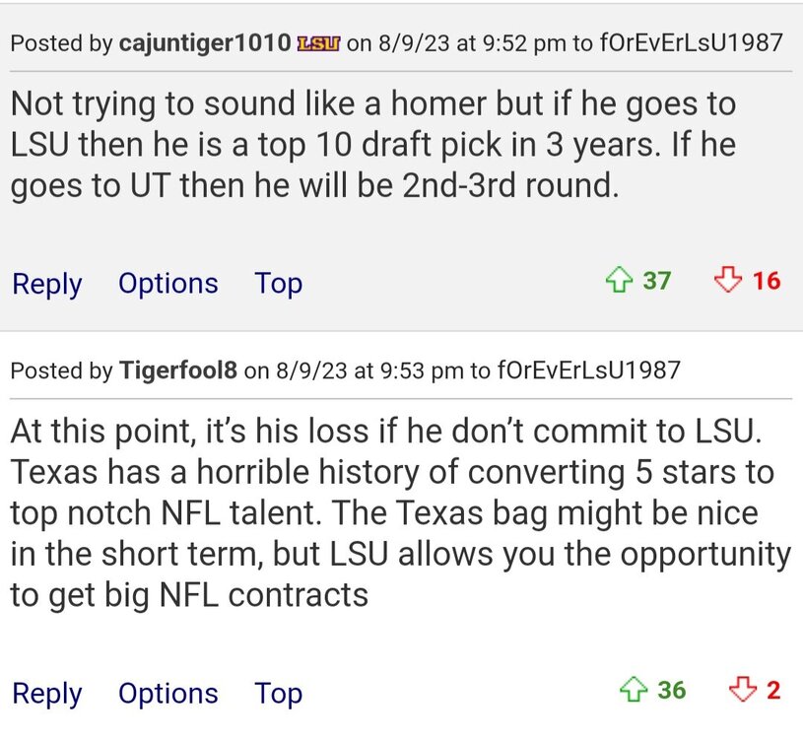This screenshot has height=739, width=803.
Task: Open Options for cajuntiger1010's post
Action: 167,284
